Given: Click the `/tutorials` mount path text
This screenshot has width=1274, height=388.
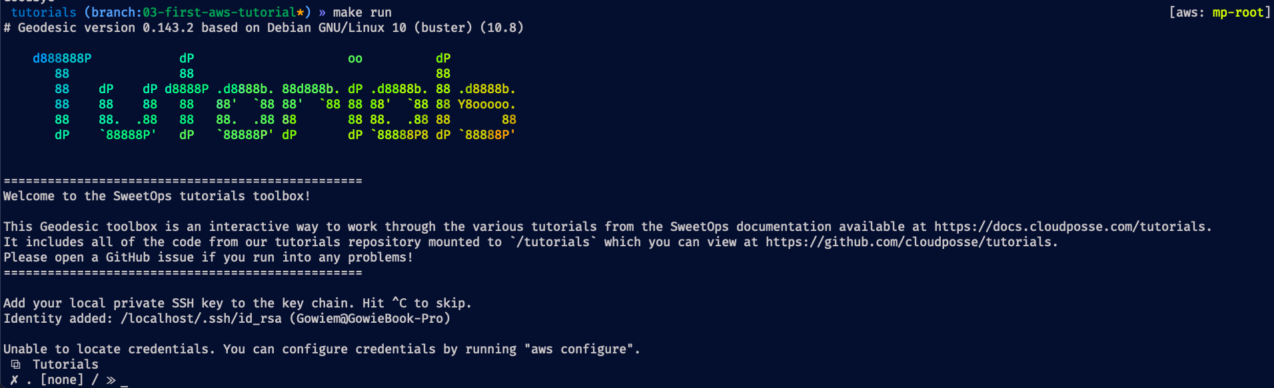Looking at the screenshot, I should click(554, 242).
